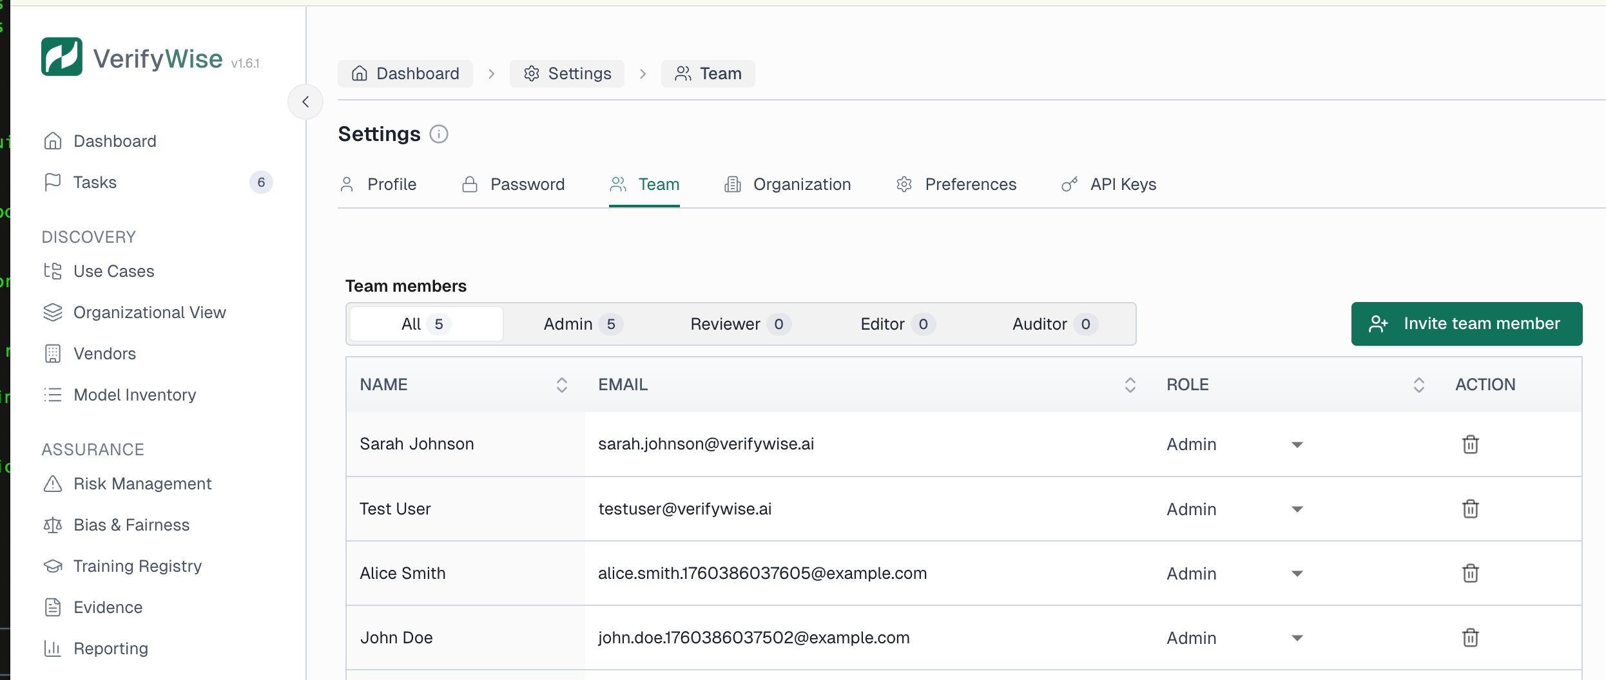Open the role dropdown for Test User
Screen dimensions: 1606x680
[1297, 509]
